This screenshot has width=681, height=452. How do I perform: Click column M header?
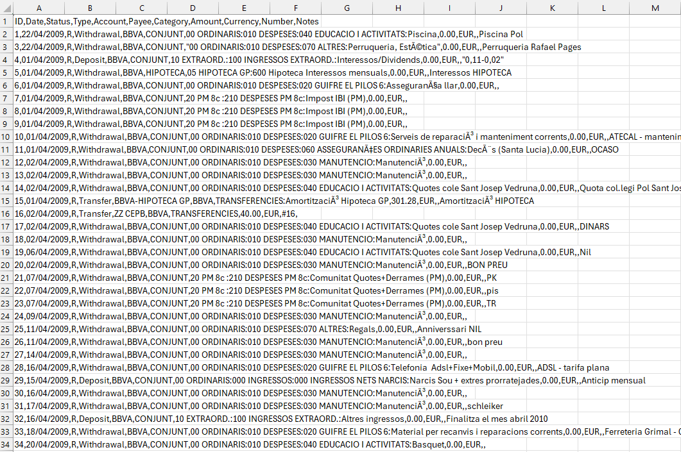click(655, 8)
